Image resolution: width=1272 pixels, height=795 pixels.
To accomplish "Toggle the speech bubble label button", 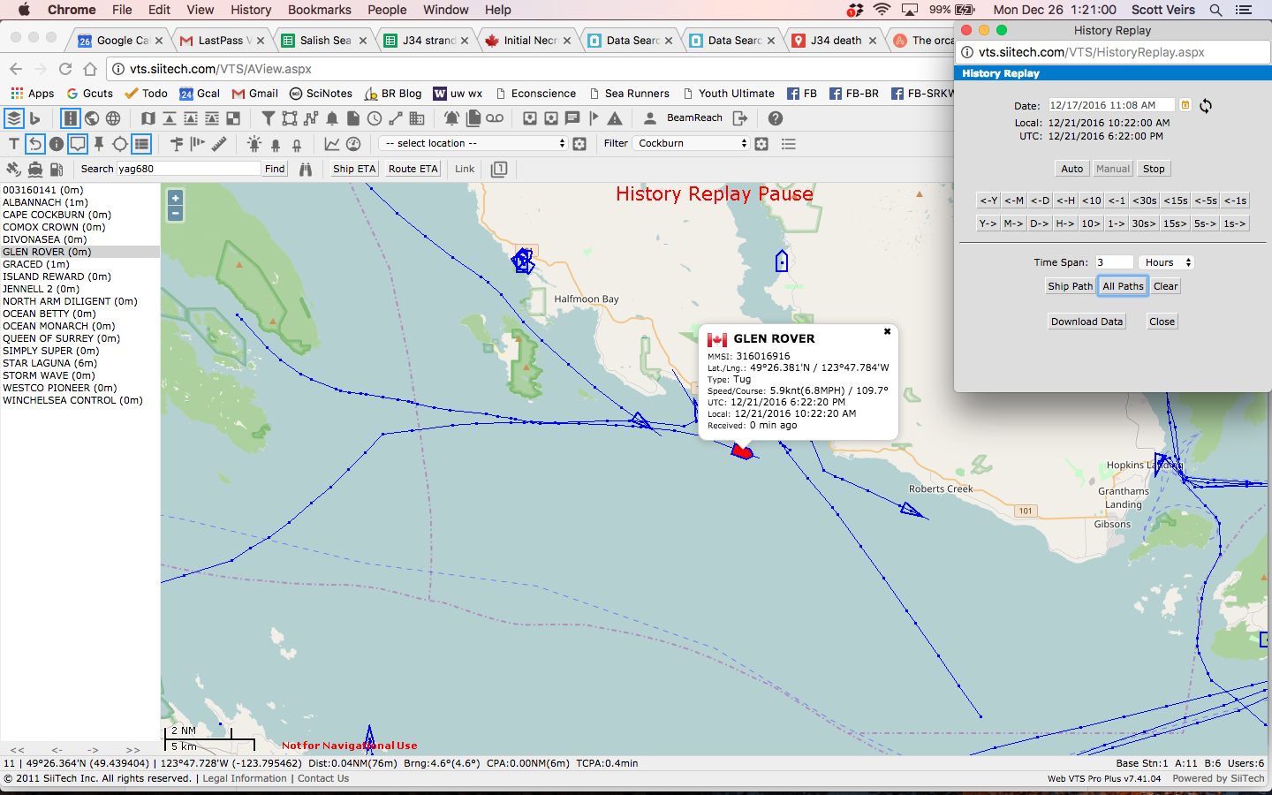I will coord(78,144).
